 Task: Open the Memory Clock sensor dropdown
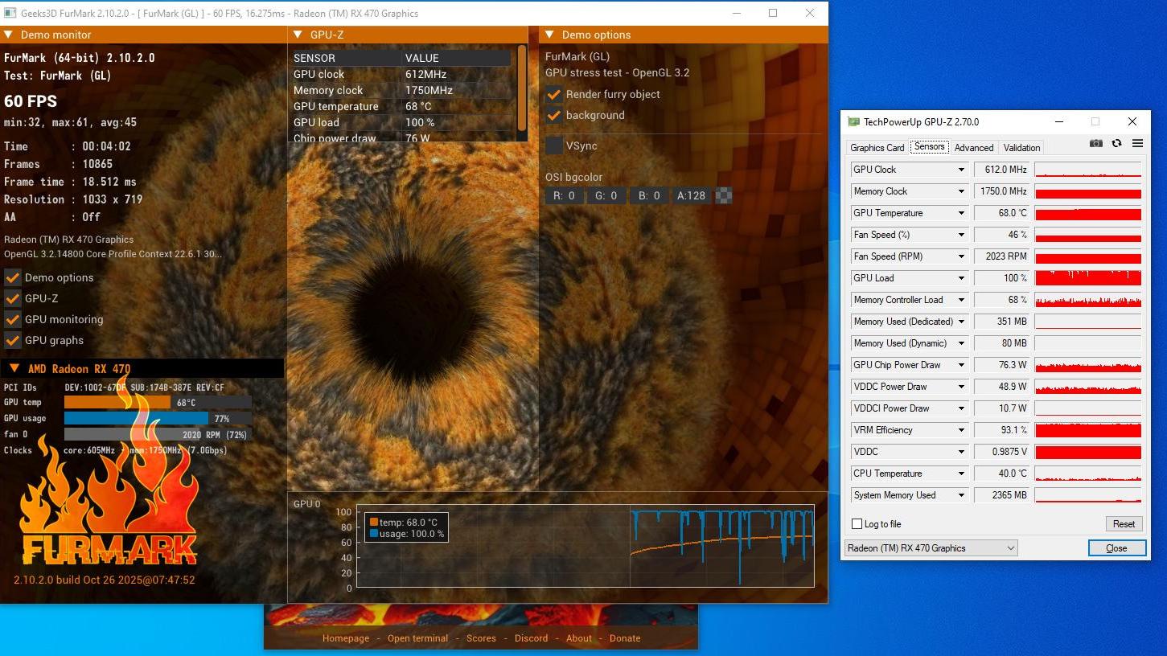(961, 191)
